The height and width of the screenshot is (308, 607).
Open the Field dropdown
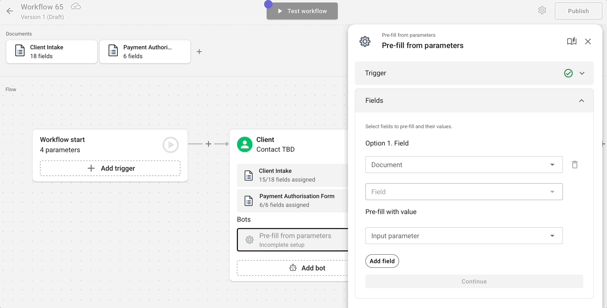point(464,192)
